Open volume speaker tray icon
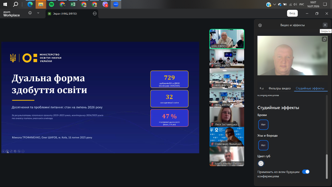Viewport: 332px width, 187px height. pos(295,4)
